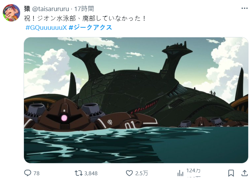Like the post with the heart icon
The width and height of the screenshot is (252, 178).
point(129,173)
